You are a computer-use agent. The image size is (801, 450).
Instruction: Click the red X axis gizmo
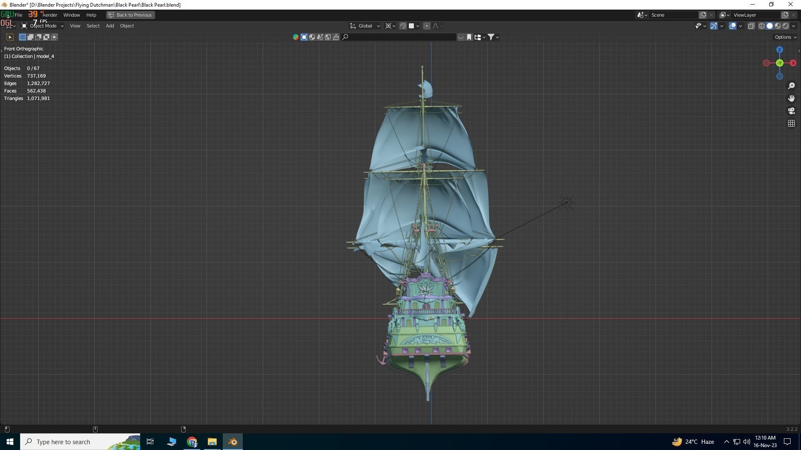pyautogui.click(x=793, y=63)
